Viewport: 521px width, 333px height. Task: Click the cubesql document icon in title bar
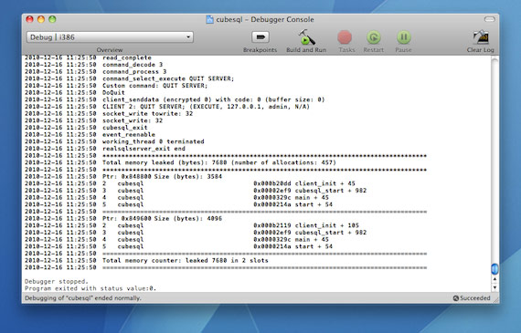pos(209,19)
